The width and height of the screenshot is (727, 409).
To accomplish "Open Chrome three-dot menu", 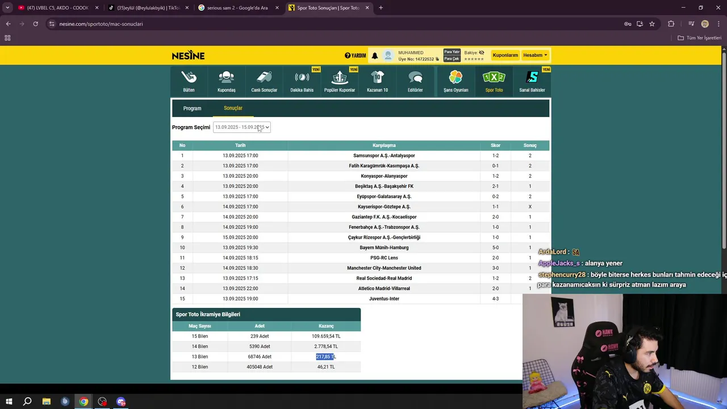I will [718, 24].
